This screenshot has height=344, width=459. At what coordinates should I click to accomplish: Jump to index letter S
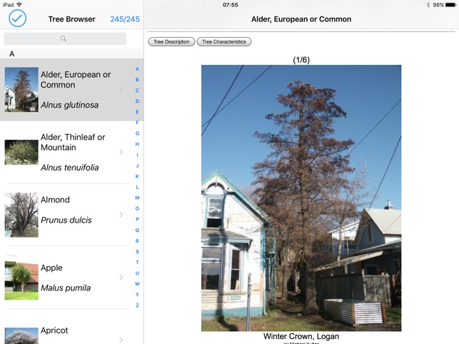137,251
